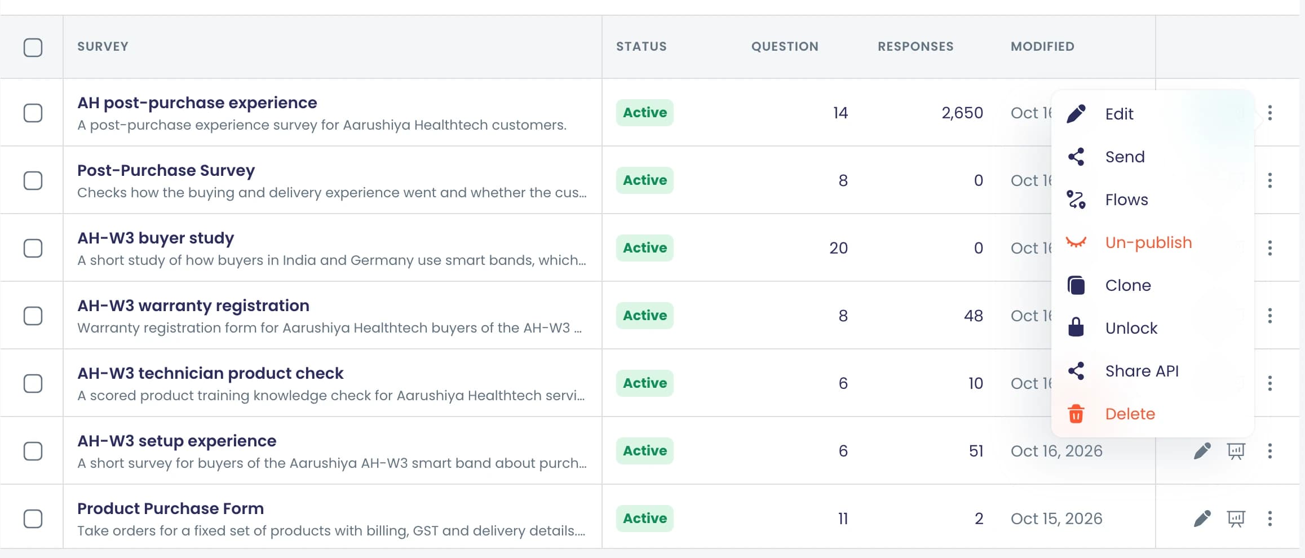Choose Send from the context menu
The height and width of the screenshot is (558, 1305).
pos(1153,157)
